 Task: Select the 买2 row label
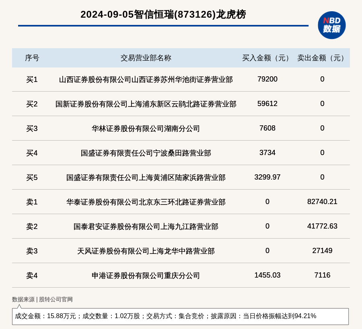point(32,104)
